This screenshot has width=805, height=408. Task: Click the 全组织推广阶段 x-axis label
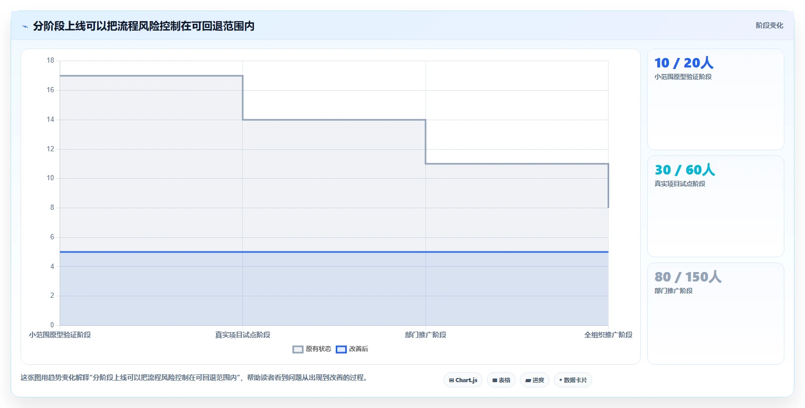click(x=608, y=335)
